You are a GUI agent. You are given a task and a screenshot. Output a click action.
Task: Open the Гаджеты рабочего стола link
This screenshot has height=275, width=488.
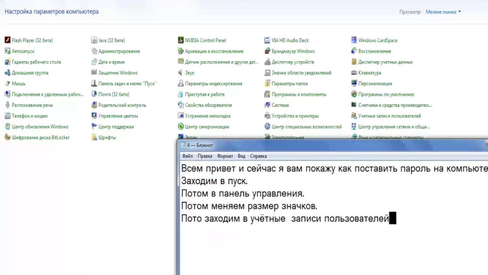[36, 62]
